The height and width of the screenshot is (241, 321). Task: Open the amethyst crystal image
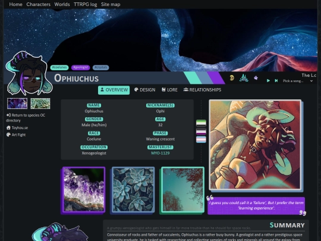[84, 190]
